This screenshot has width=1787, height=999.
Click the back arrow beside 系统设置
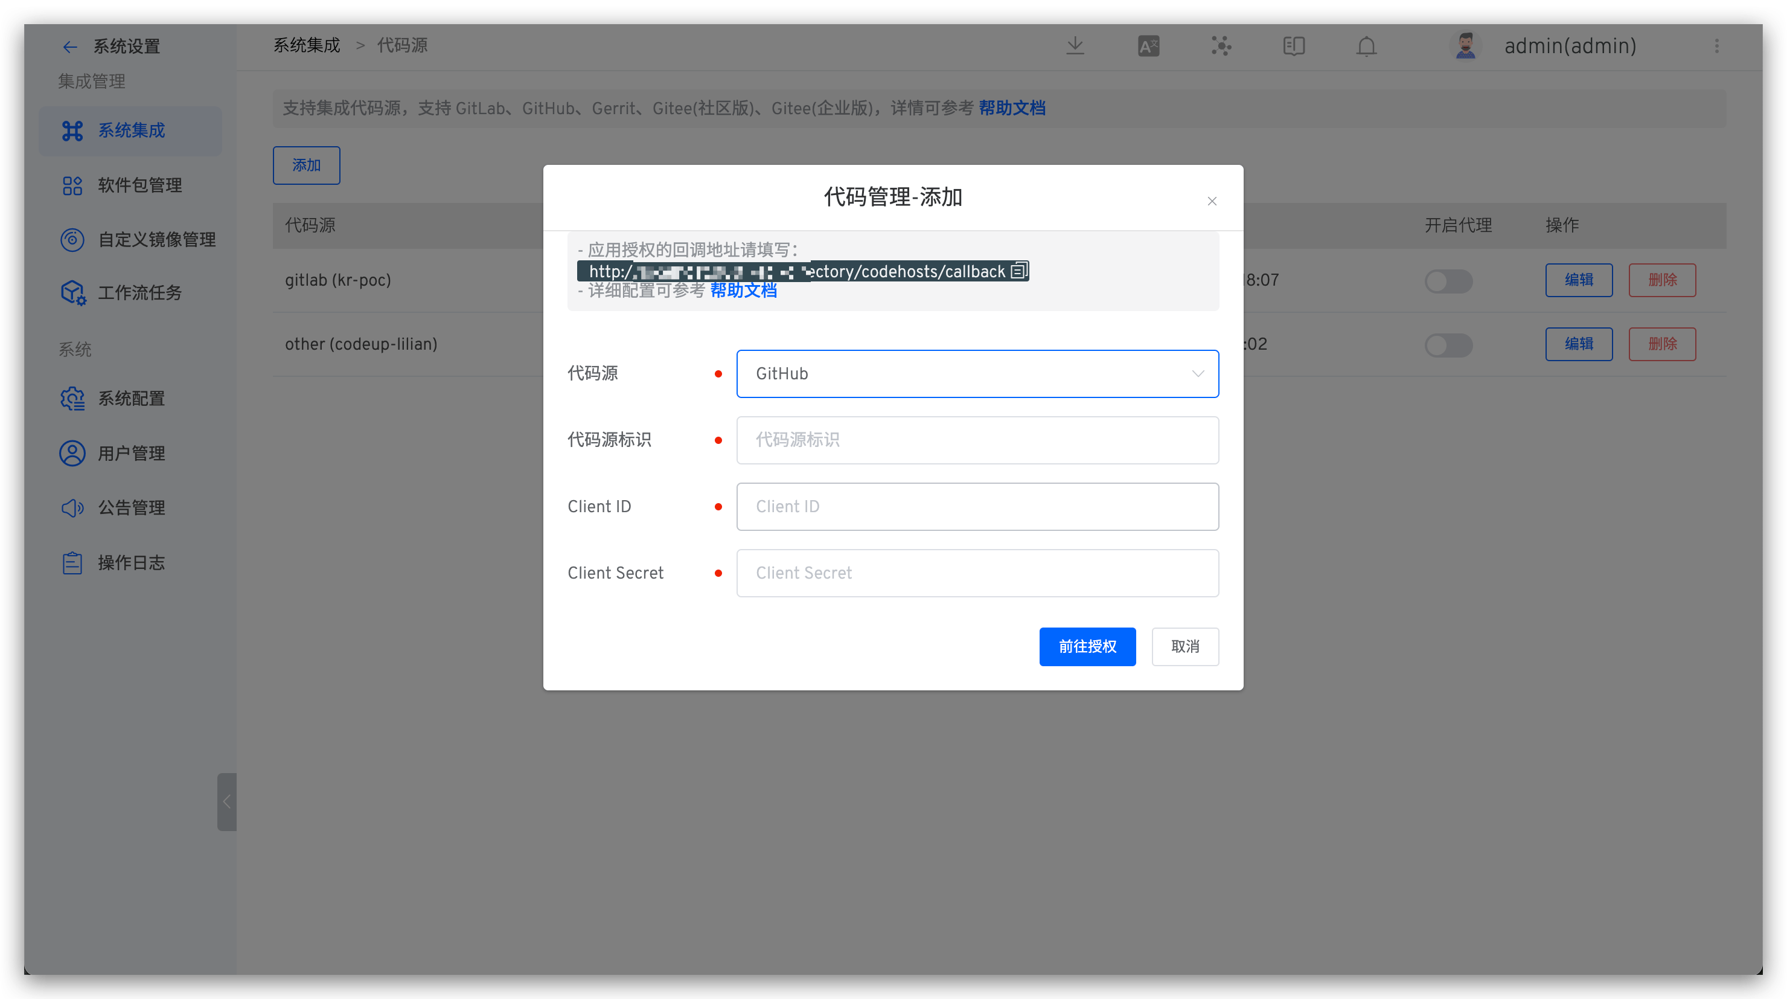point(70,46)
